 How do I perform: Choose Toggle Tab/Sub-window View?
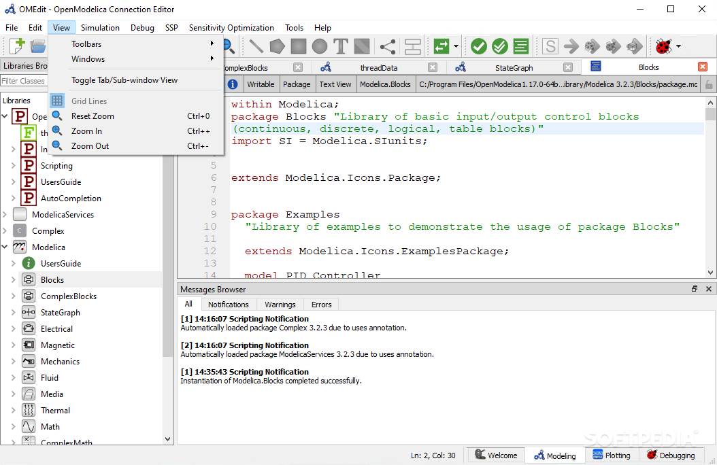136,80
